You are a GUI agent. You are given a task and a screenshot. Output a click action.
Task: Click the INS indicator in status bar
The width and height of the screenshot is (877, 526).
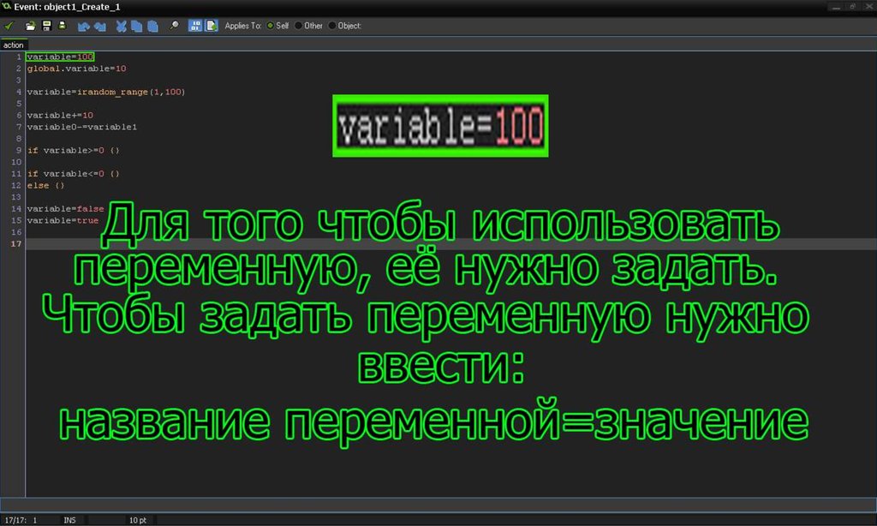click(69, 520)
